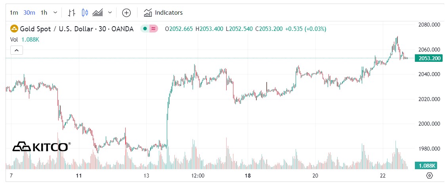Click the green 1.088K volume axis label
The image size is (445, 191).
pyautogui.click(x=426, y=166)
